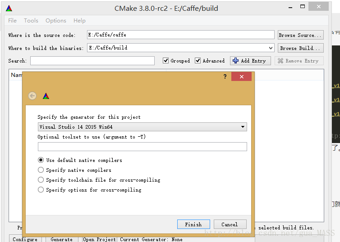Screen dimensions: 340x242
Task: Click the Cancel button
Action: pyautogui.click(x=230, y=224)
